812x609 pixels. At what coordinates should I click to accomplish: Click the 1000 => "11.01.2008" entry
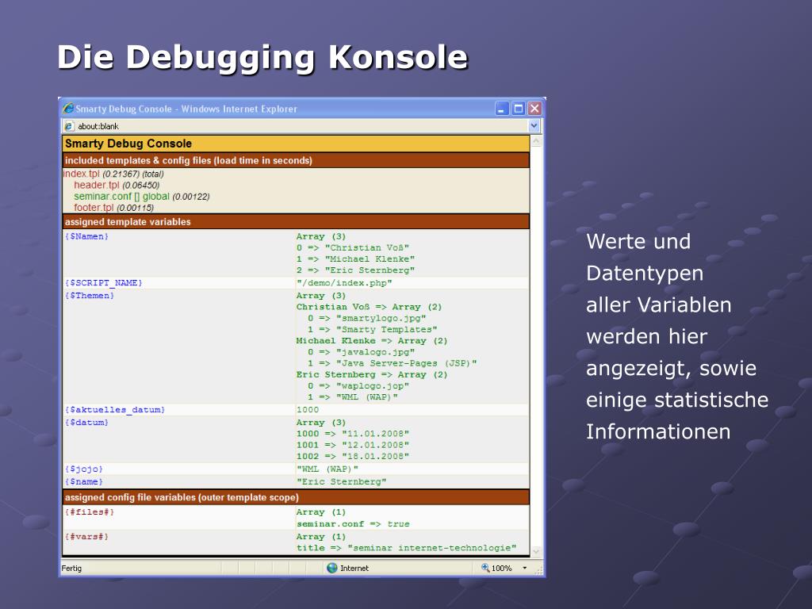click(x=353, y=434)
